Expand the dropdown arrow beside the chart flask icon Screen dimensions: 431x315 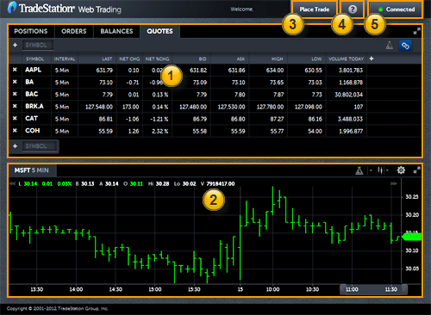(371, 170)
